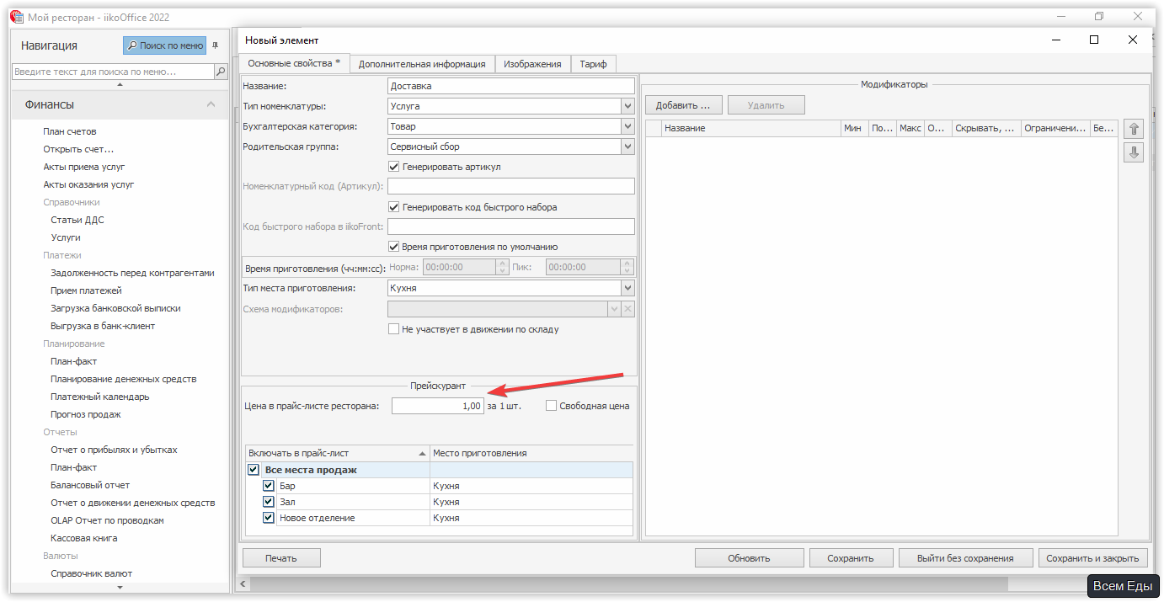Open Услуги in navigation

(66, 237)
